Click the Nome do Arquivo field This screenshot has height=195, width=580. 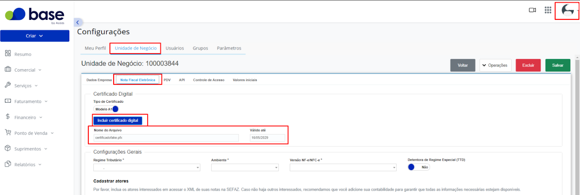point(166,138)
